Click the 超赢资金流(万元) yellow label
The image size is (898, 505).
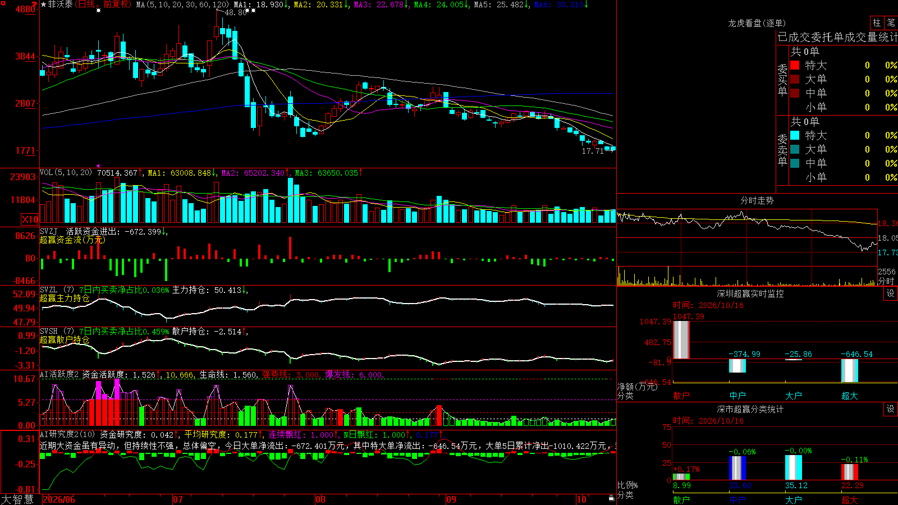[x=72, y=240]
